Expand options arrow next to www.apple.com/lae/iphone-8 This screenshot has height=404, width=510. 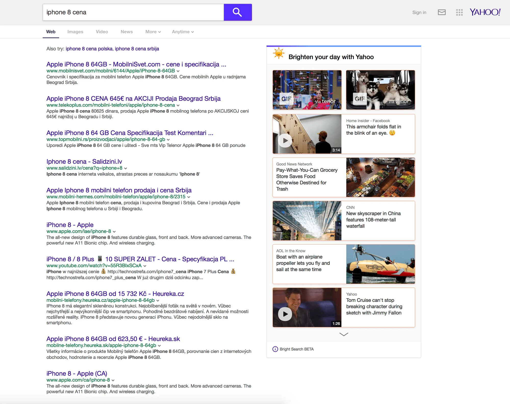coord(114,232)
